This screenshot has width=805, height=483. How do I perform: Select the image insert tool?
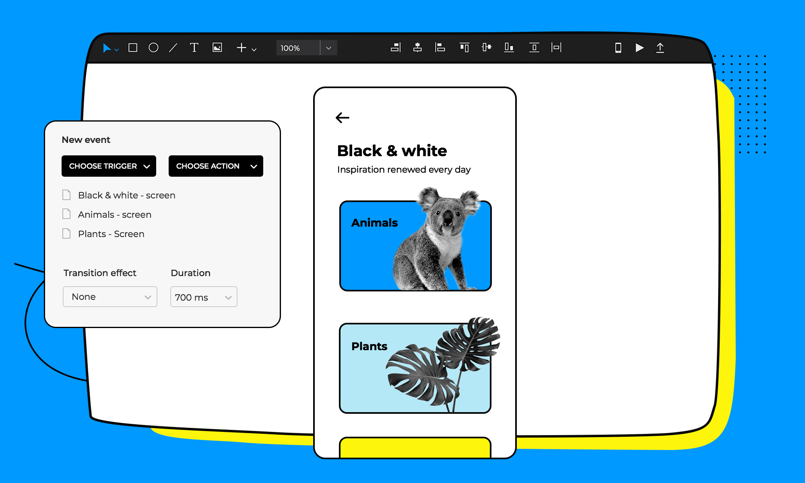[220, 49]
